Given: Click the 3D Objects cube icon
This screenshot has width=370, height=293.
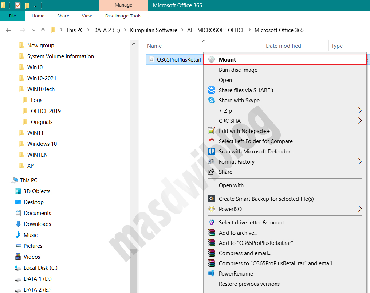Looking at the screenshot, I should [18, 191].
